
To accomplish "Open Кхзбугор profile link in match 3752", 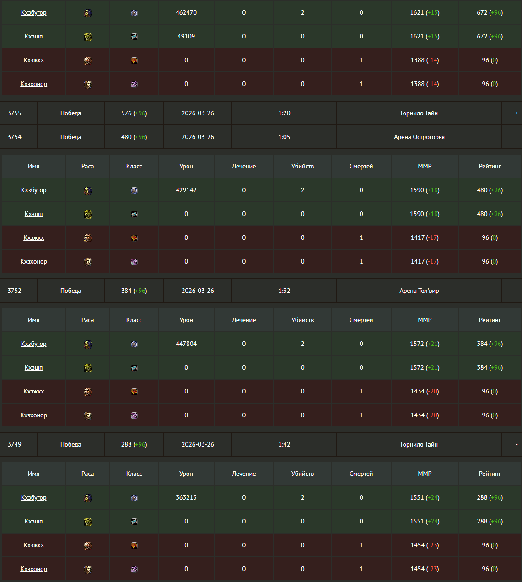I will (34, 344).
